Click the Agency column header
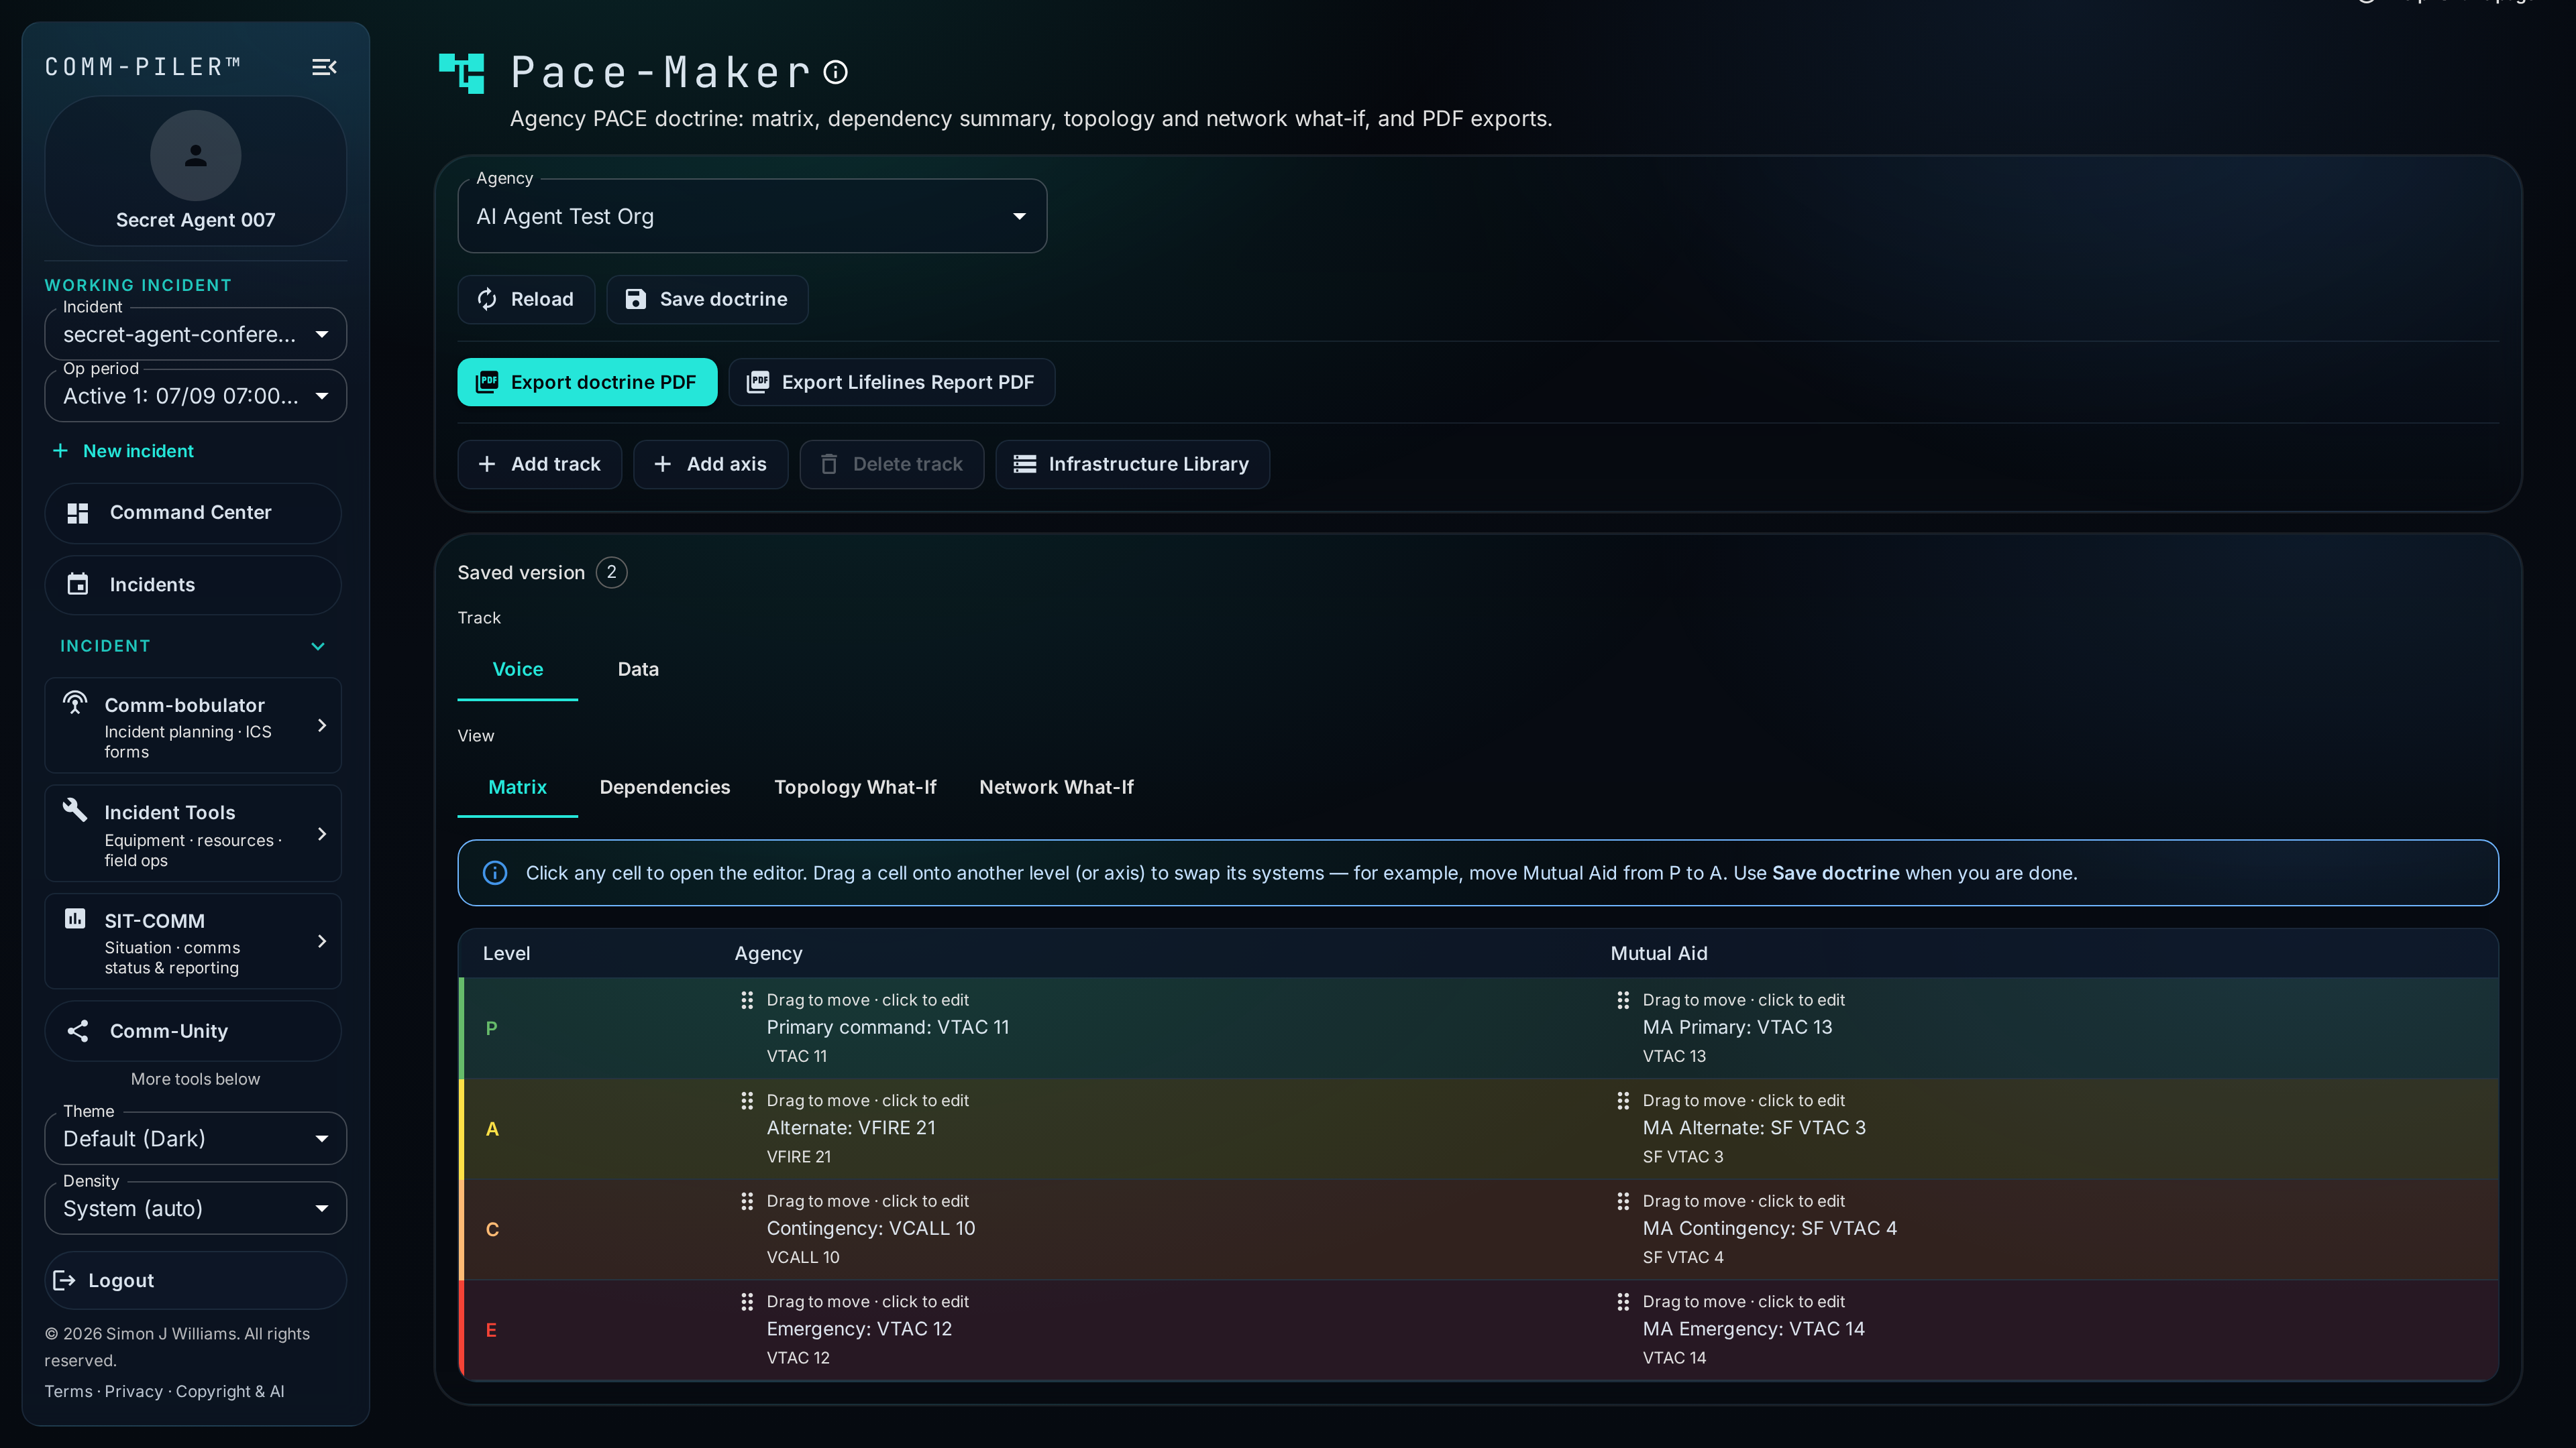 click(768, 953)
